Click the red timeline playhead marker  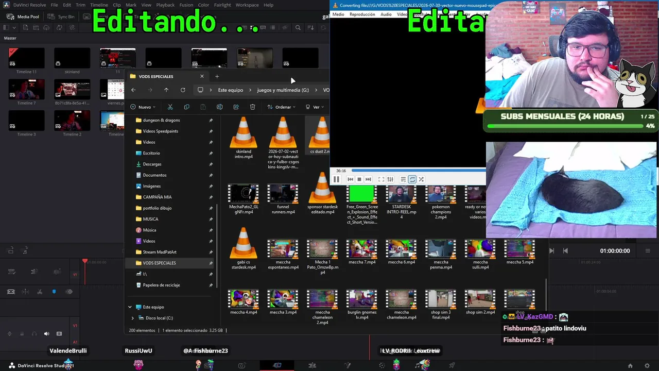pyautogui.click(x=85, y=262)
